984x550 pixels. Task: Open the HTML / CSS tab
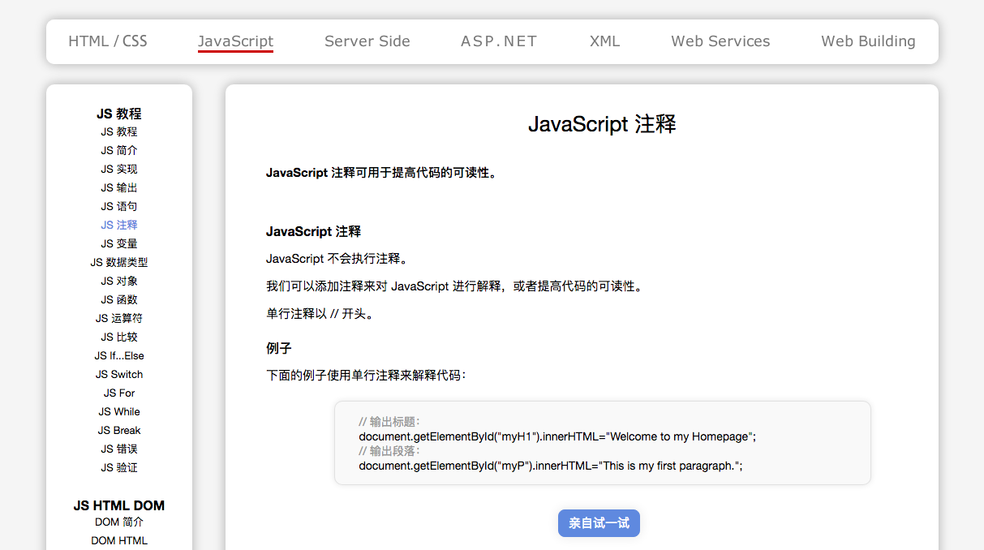[108, 41]
